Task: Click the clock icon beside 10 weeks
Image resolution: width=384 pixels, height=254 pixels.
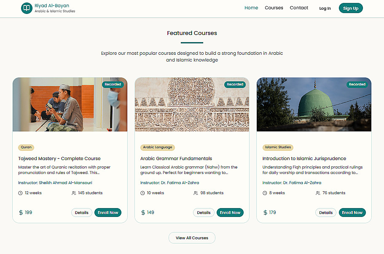Action: coord(142,193)
